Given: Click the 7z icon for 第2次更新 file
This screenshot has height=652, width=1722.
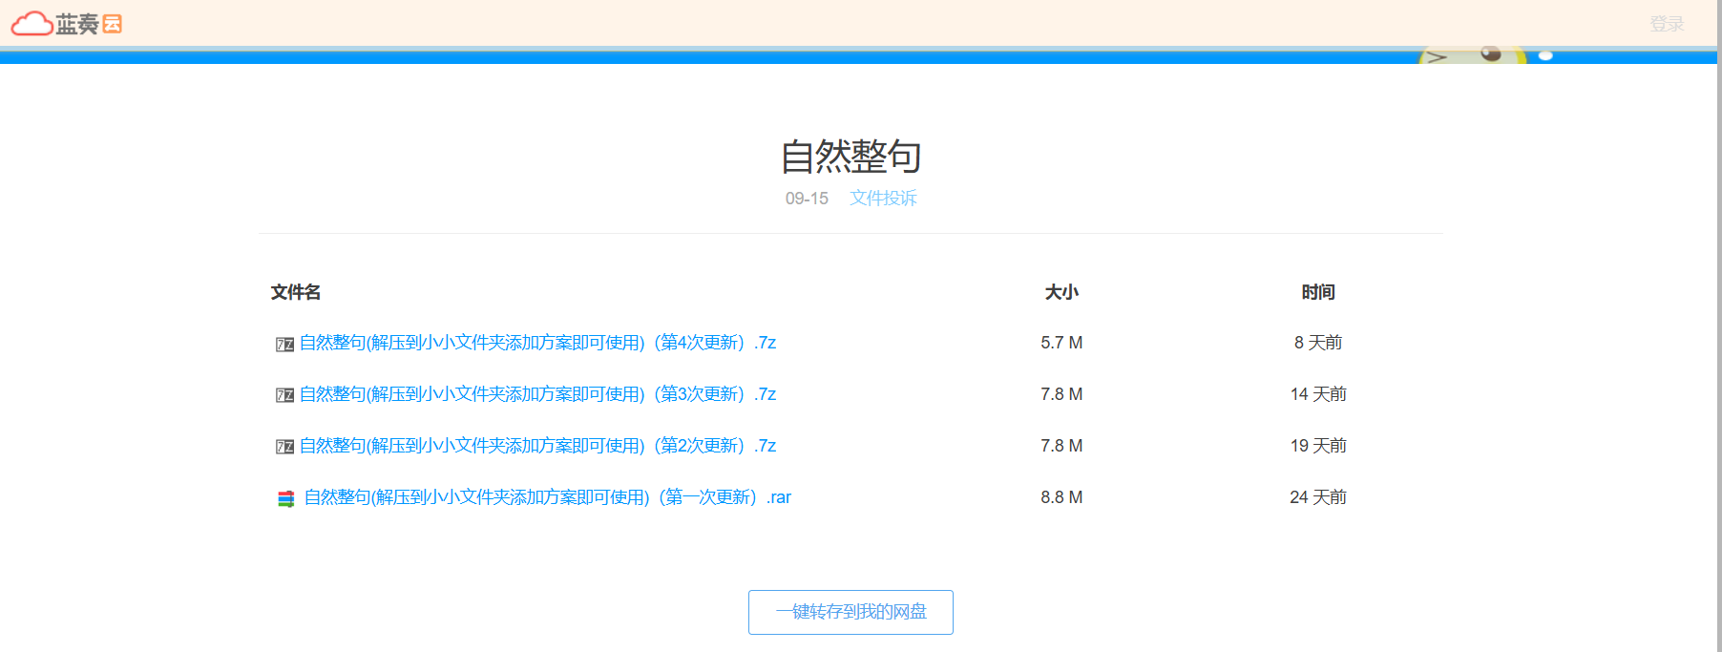Looking at the screenshot, I should [284, 447].
